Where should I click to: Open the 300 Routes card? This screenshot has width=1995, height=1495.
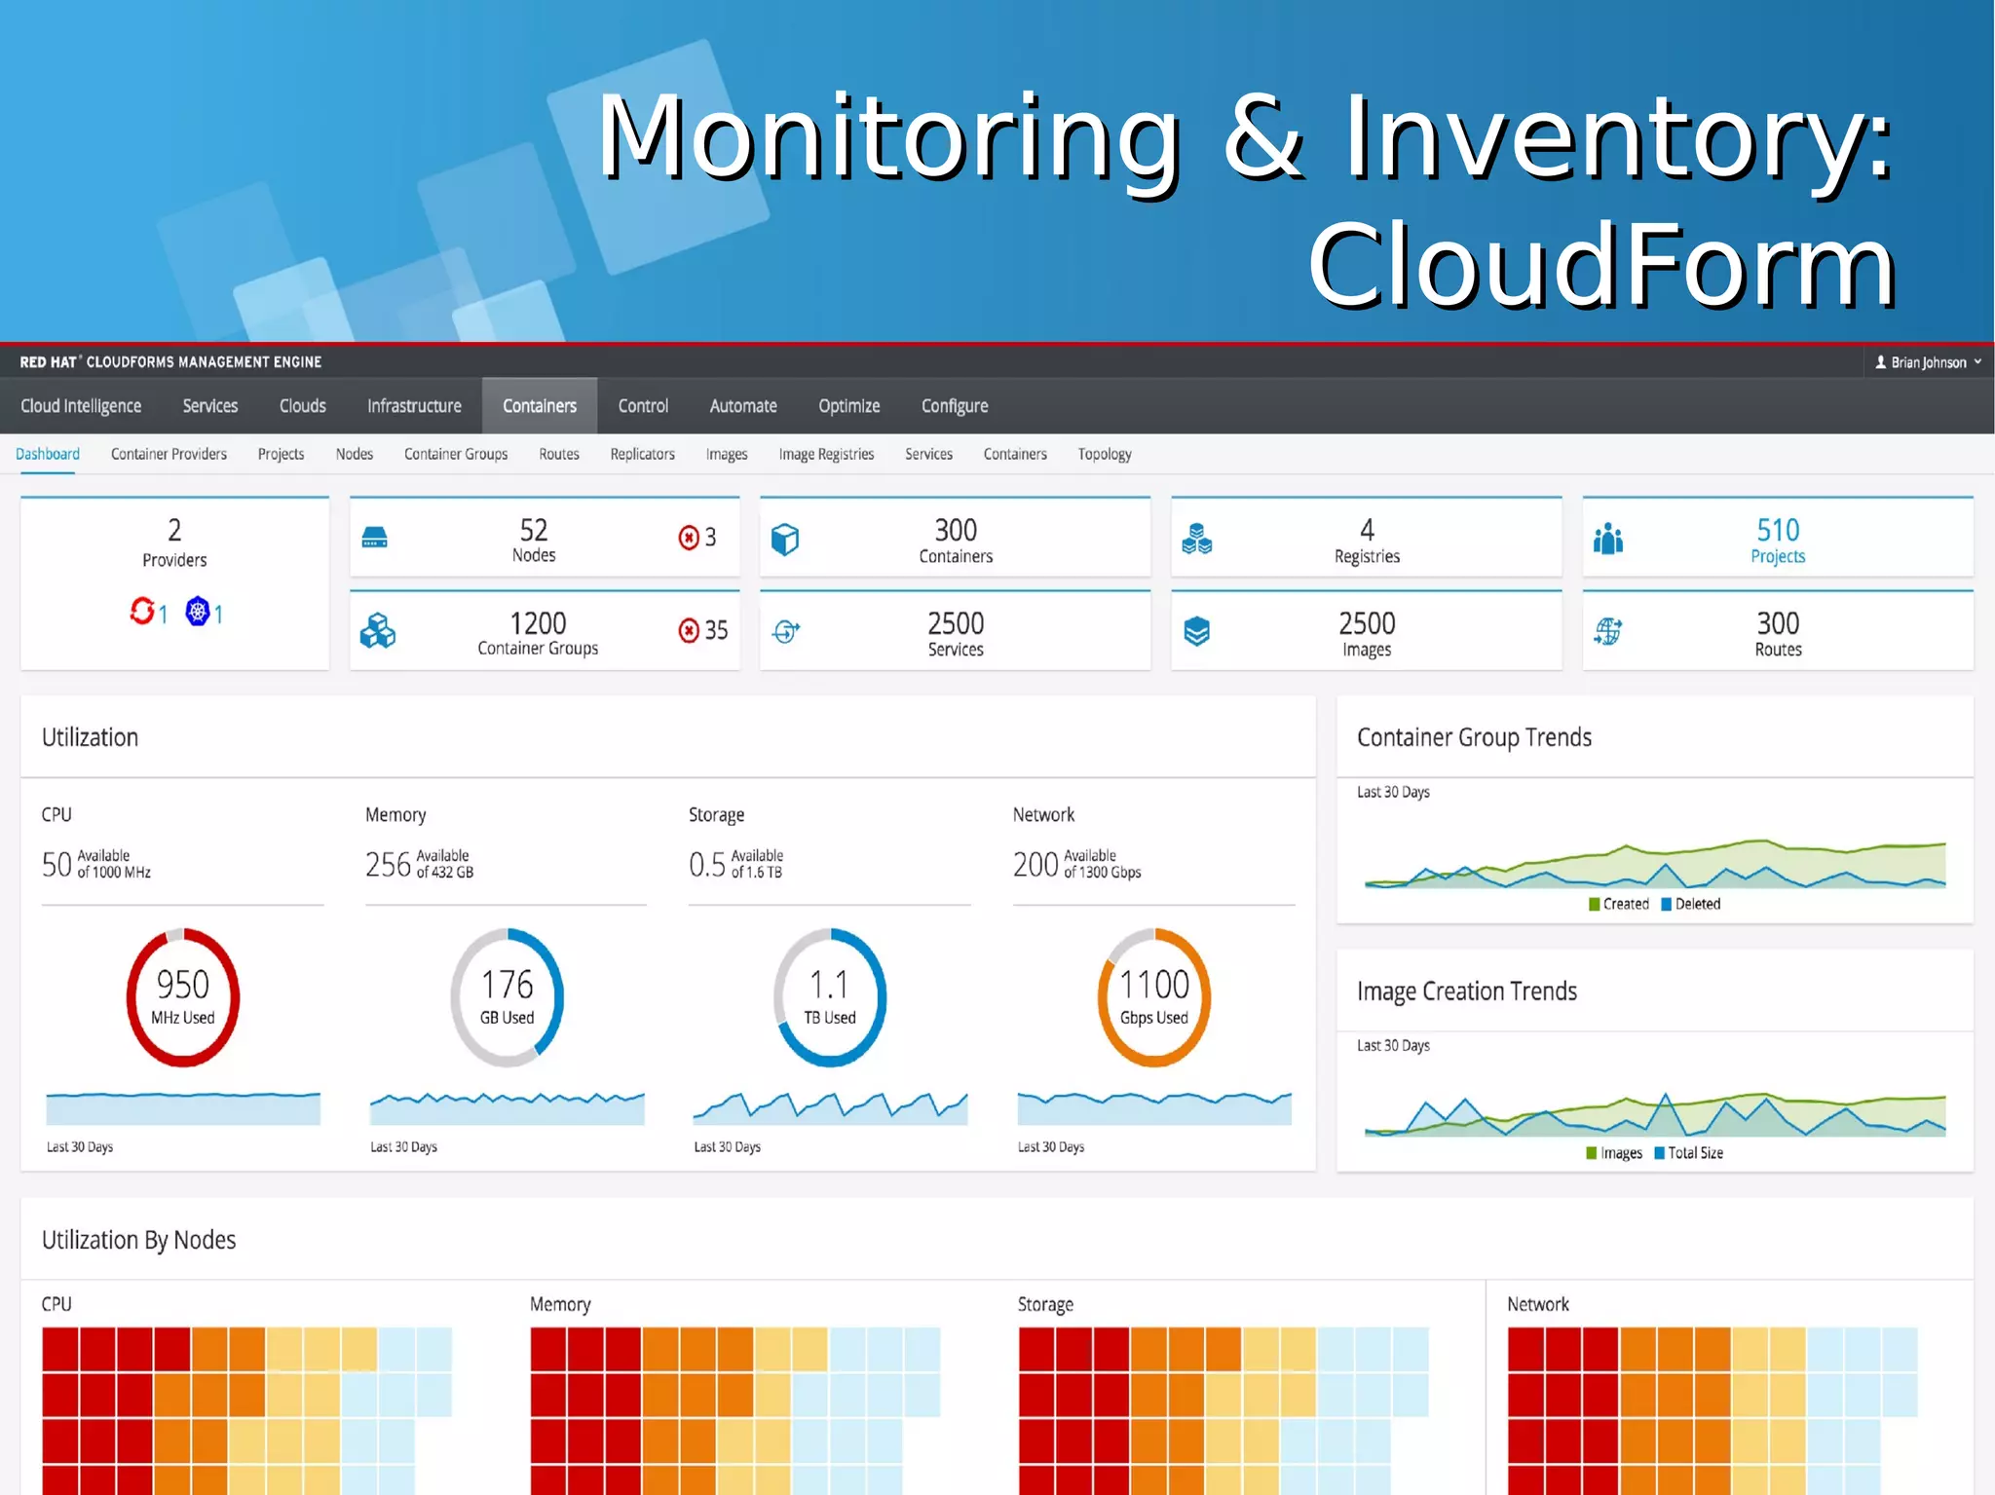click(1778, 630)
